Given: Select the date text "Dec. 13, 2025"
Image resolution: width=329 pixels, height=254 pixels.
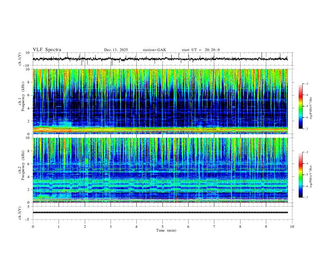Looking at the screenshot, I should [x=116, y=50].
